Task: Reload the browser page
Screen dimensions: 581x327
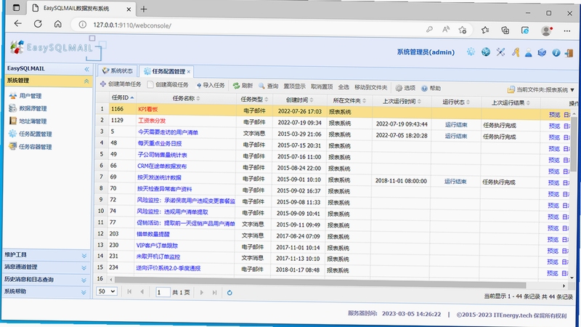Action: pos(38,24)
